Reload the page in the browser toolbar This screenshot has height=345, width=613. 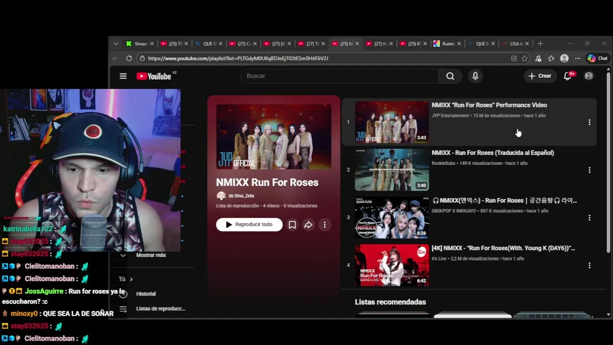[129, 58]
